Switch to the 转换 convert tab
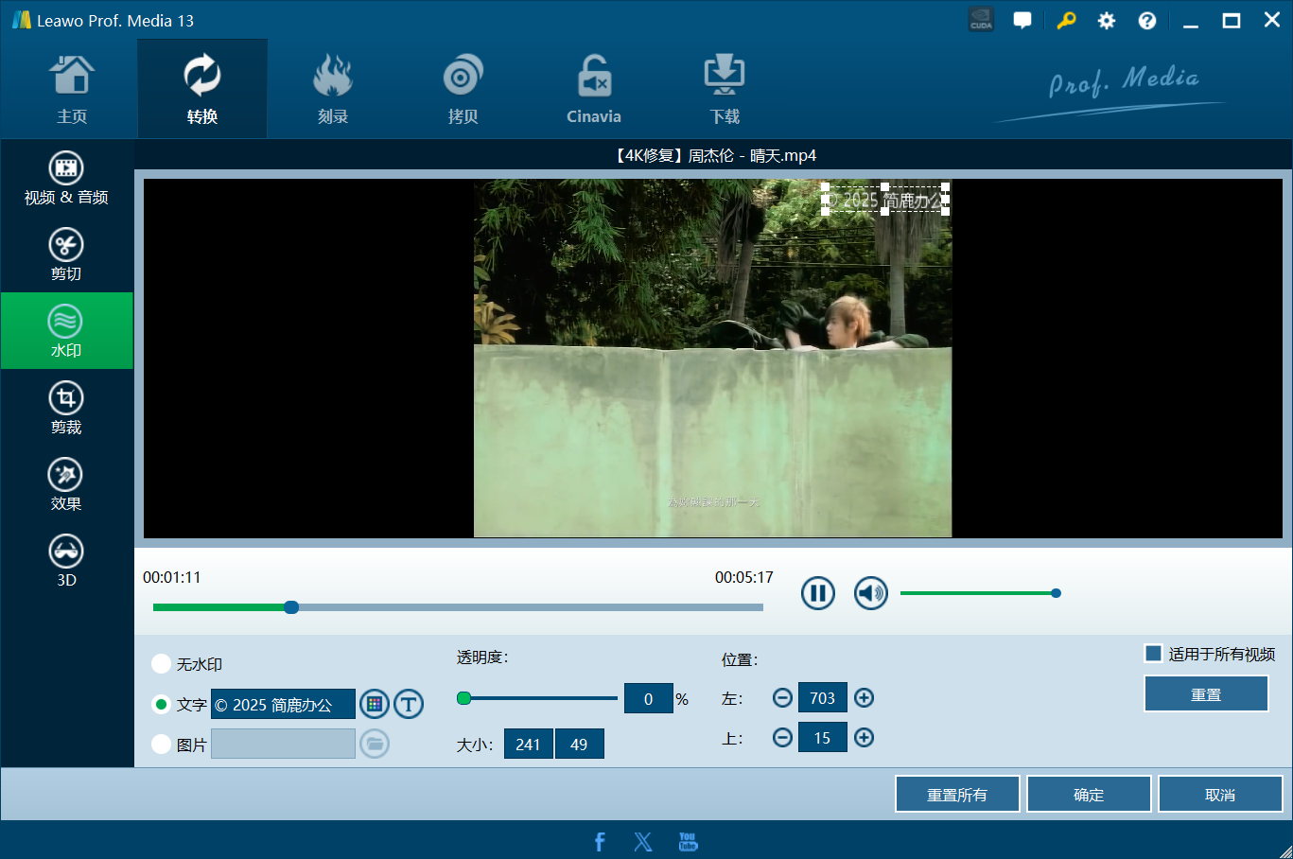Image resolution: width=1293 pixels, height=859 pixels. (x=202, y=90)
